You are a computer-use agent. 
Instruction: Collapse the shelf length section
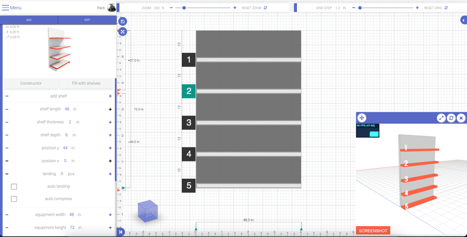tap(7, 109)
